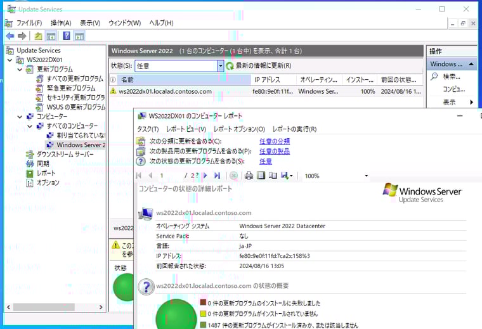The height and width of the screenshot is (329, 482).
Task: Go to first report page icon
Action: (x=139, y=176)
